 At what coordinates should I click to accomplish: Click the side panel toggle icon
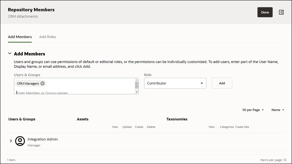click(281, 12)
